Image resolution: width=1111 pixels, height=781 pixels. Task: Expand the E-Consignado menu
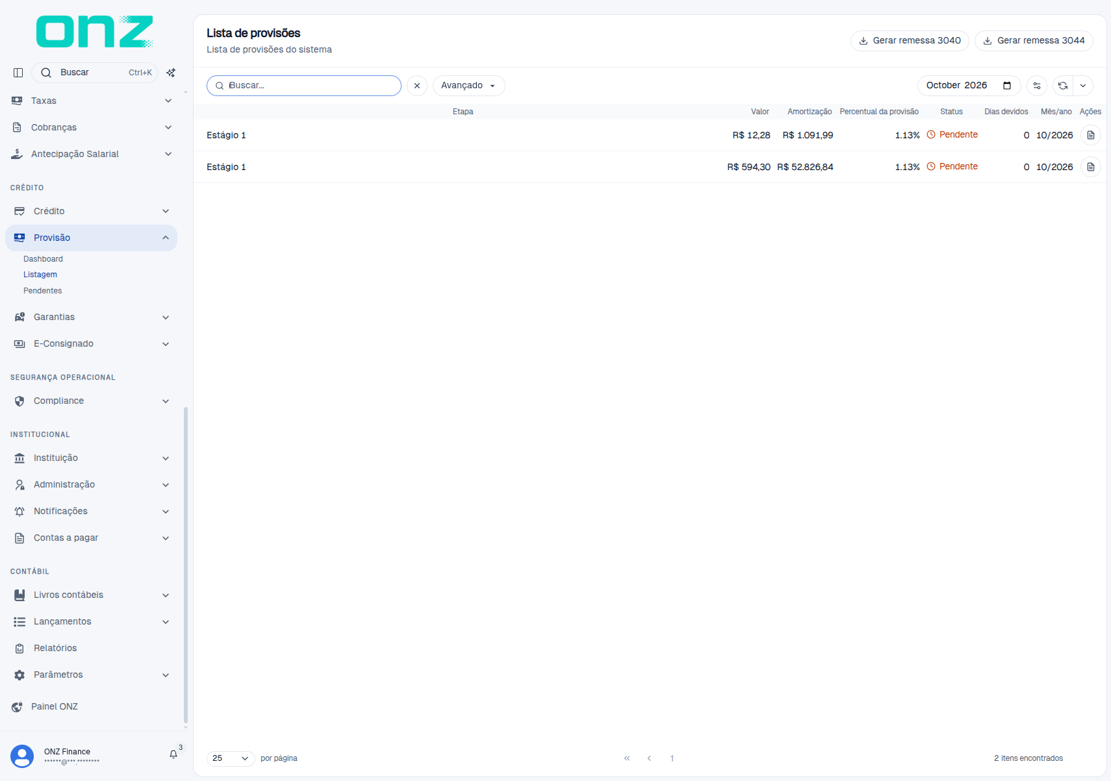[91, 343]
